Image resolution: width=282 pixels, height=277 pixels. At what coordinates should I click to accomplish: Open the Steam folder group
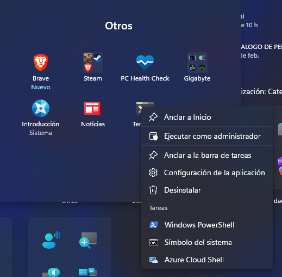click(x=93, y=63)
